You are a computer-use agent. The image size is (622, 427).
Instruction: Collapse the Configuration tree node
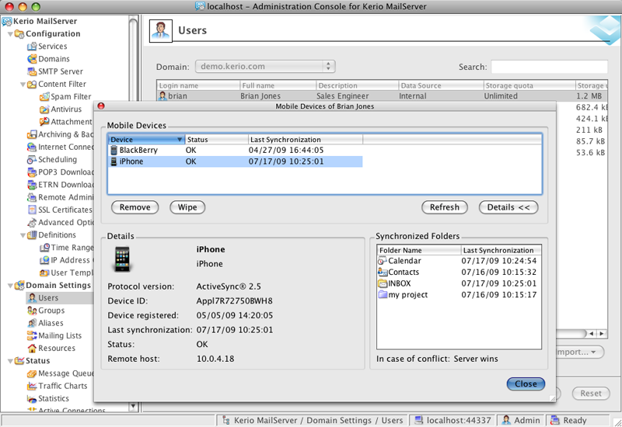10,34
